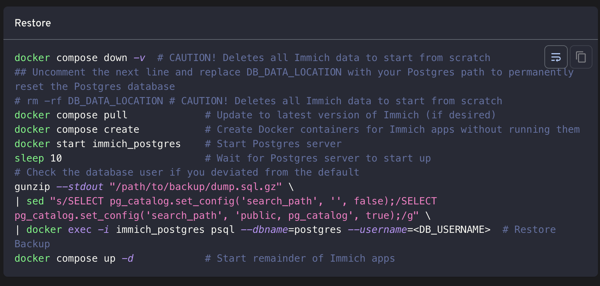
Task: Click the gunzip command word
Action: [32, 187]
